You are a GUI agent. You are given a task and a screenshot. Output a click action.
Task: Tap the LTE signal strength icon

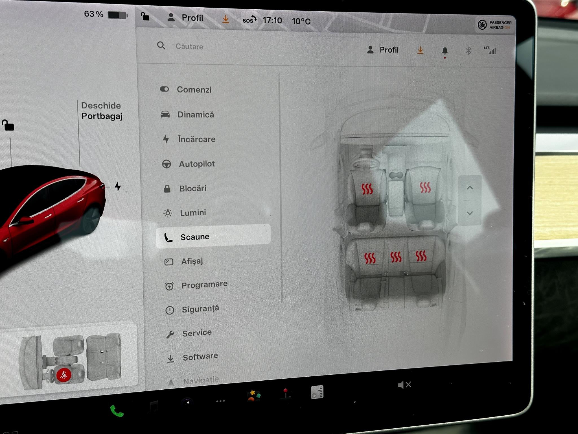tap(490, 50)
